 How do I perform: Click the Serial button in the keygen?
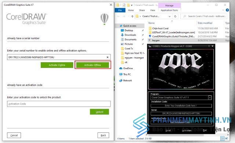click(x=168, y=131)
